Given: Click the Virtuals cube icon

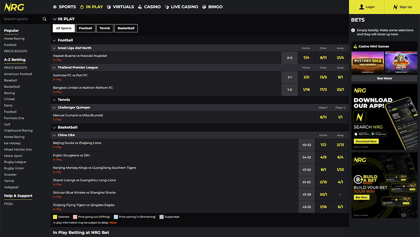Looking at the screenshot, I should click(109, 7).
